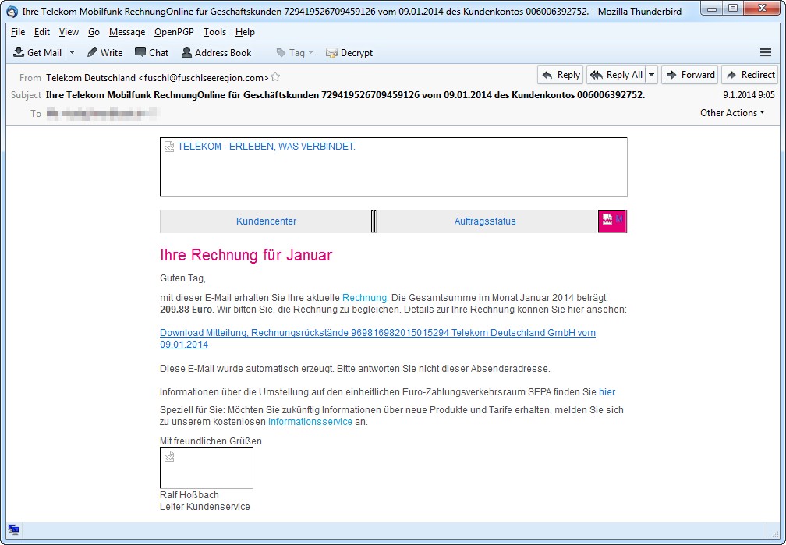Open the Tag dropdown
The width and height of the screenshot is (786, 545).
tap(295, 53)
